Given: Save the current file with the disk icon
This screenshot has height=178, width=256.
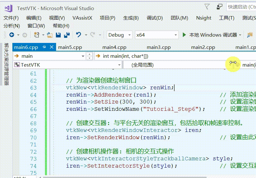Looking at the screenshot, I should click(58, 35).
